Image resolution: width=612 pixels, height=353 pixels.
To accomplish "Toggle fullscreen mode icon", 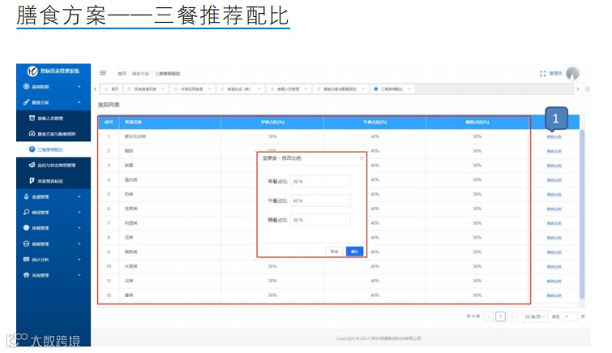I will pos(542,74).
